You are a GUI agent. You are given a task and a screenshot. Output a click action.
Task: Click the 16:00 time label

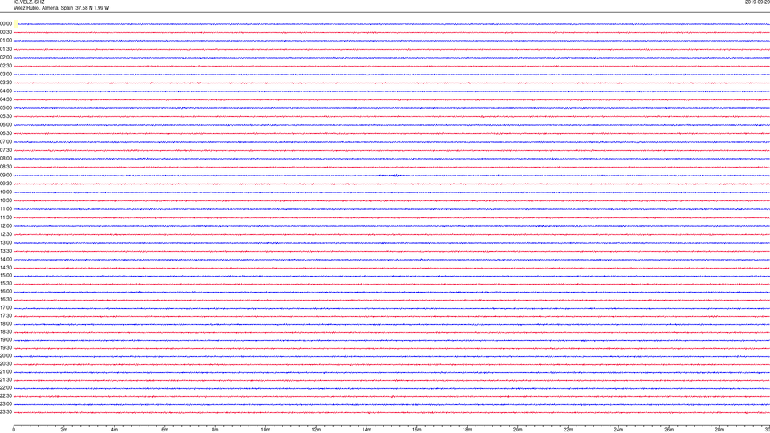point(6,292)
